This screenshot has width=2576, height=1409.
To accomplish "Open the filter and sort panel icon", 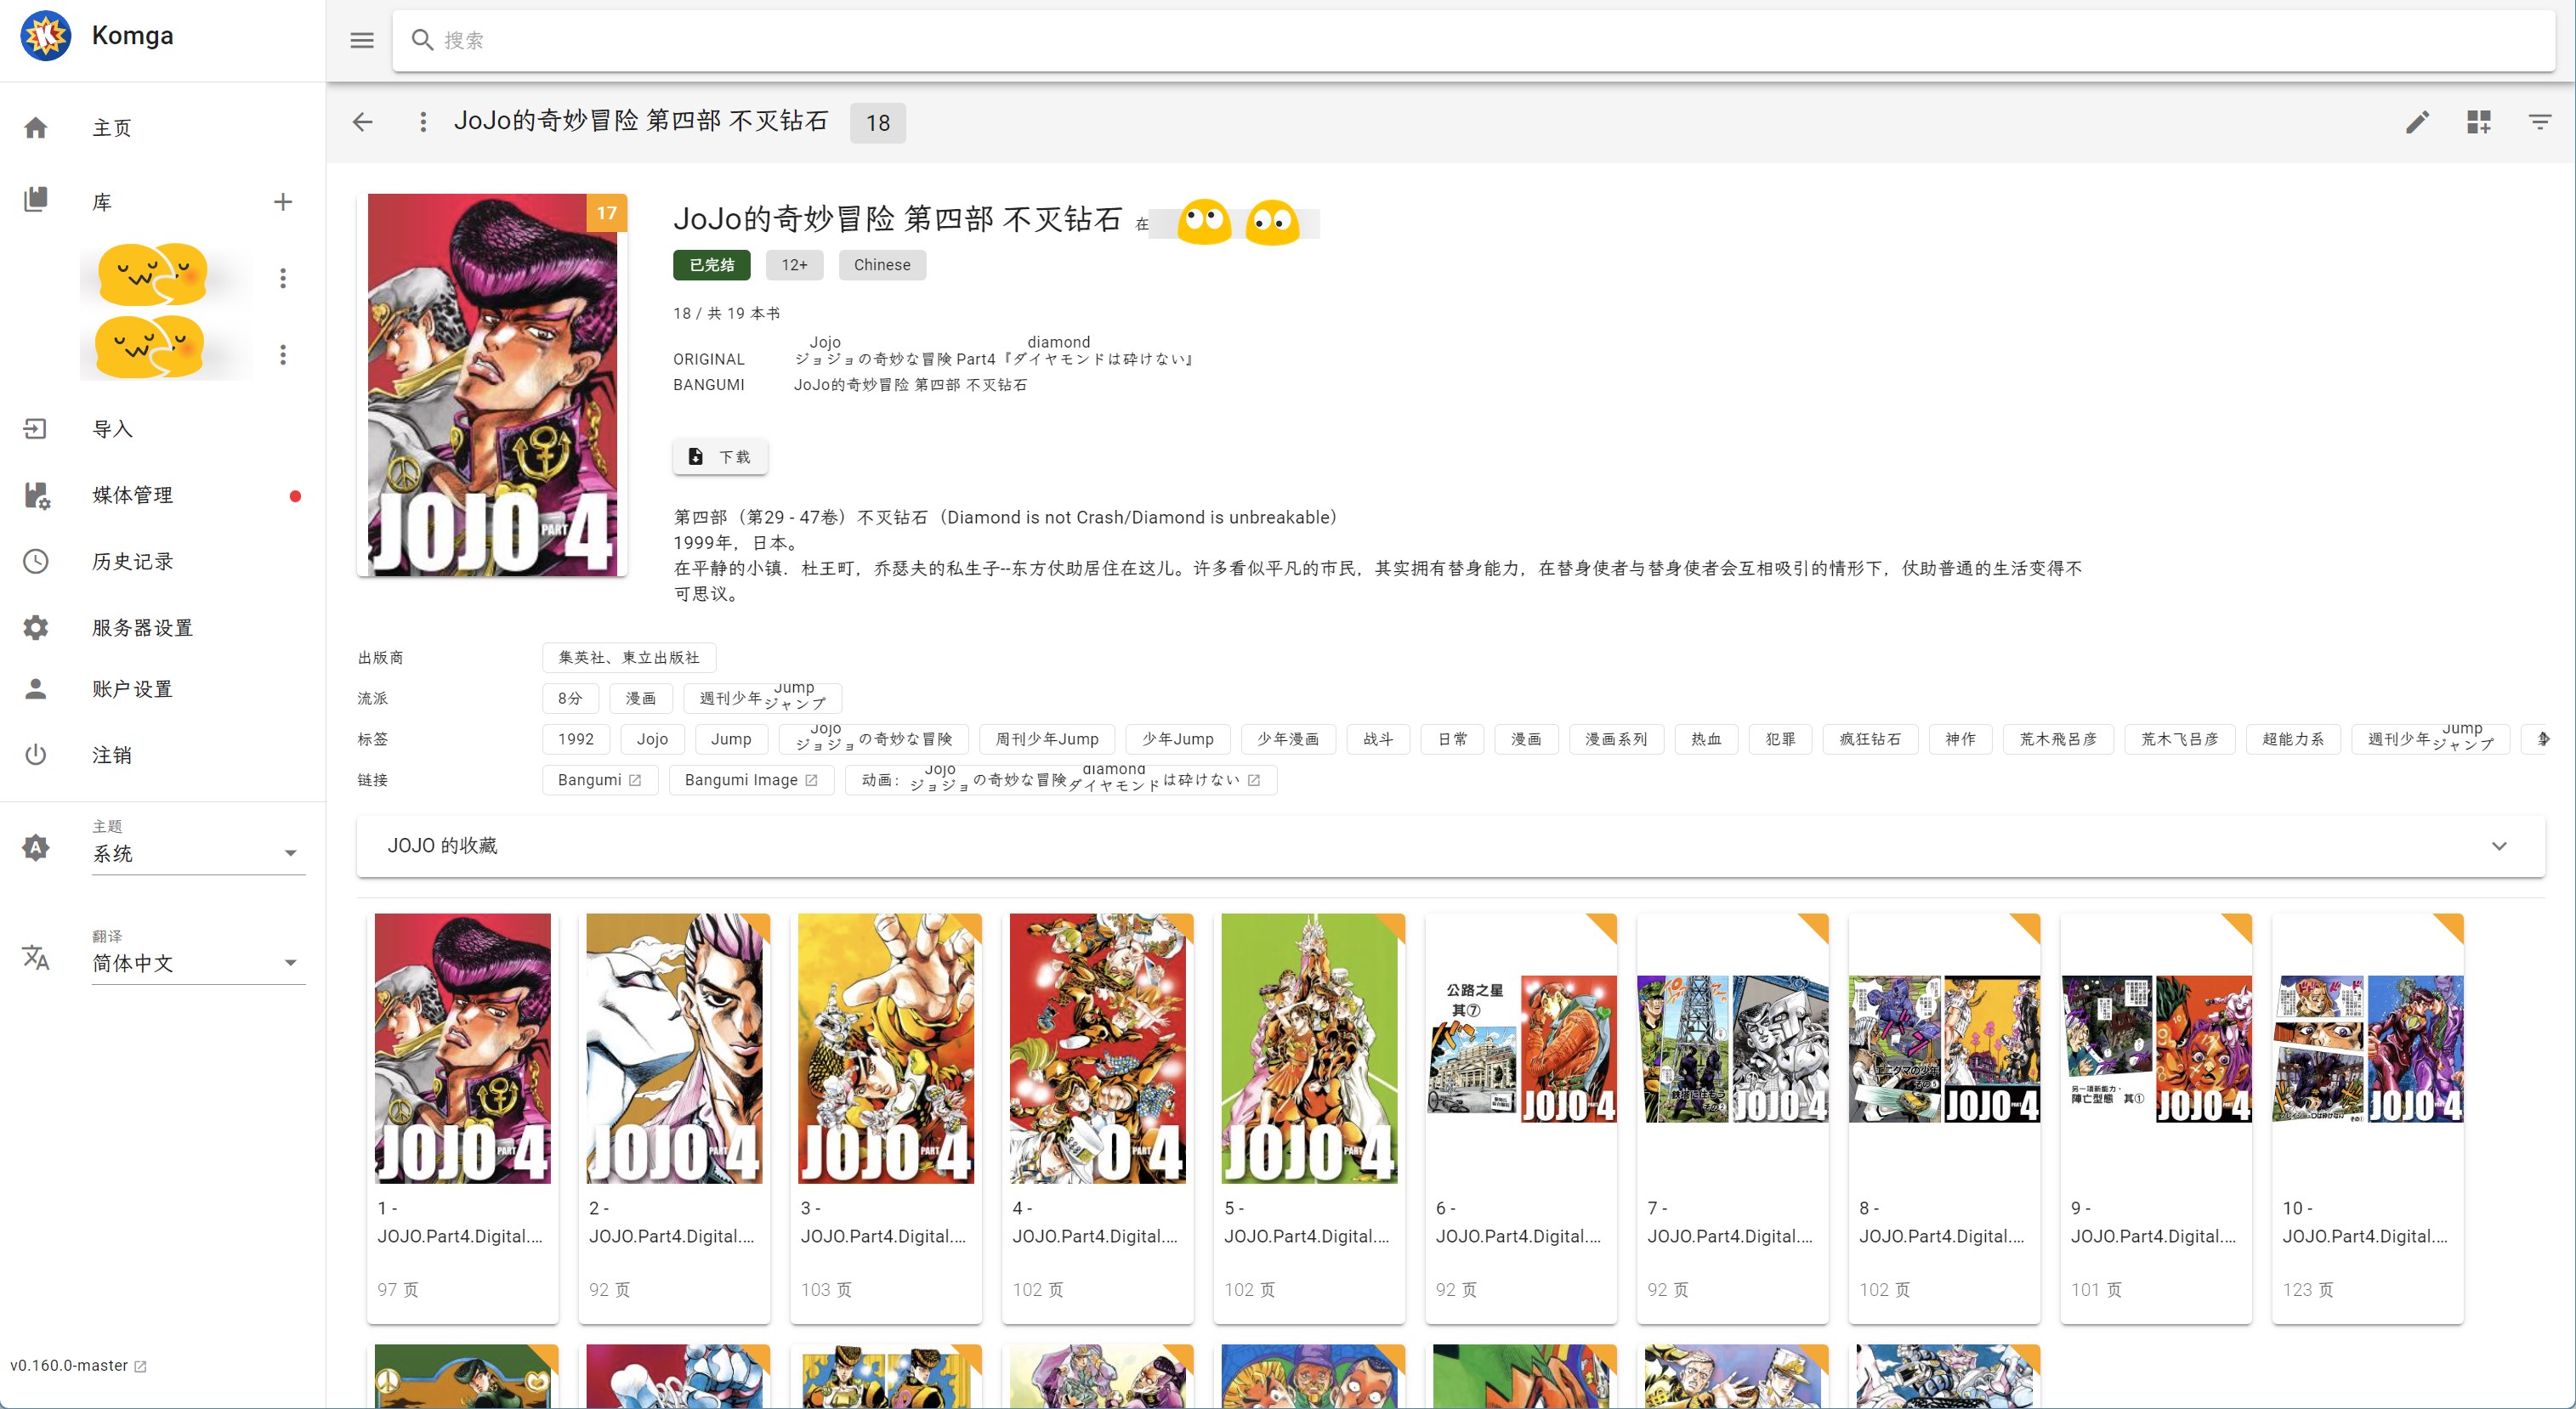I will point(2539,122).
